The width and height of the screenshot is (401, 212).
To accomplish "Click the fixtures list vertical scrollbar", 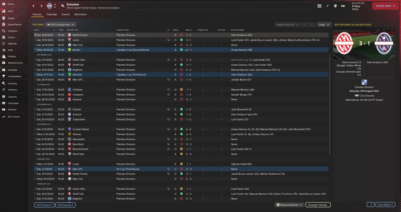I will (x=329, y=103).
